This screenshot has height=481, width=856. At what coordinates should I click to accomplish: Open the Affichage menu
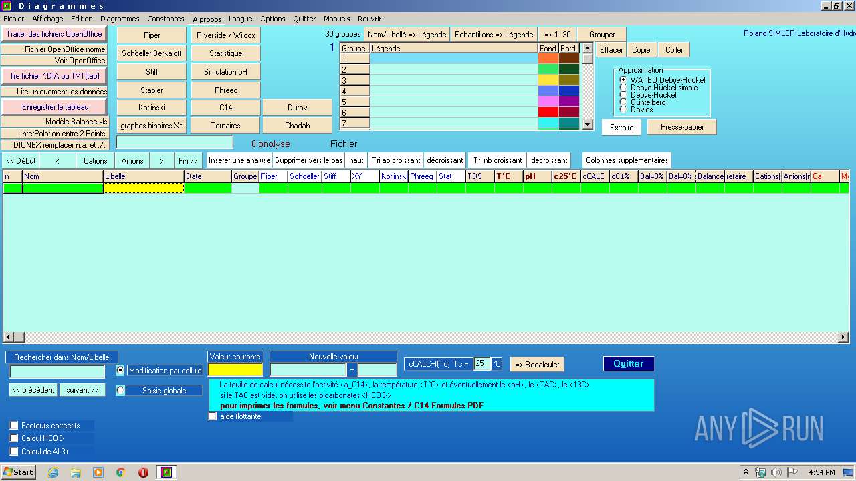(47, 19)
